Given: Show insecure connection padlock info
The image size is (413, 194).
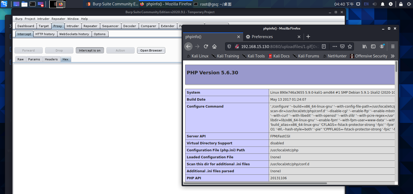Looking at the screenshot, I should pyautogui.click(x=237, y=46).
